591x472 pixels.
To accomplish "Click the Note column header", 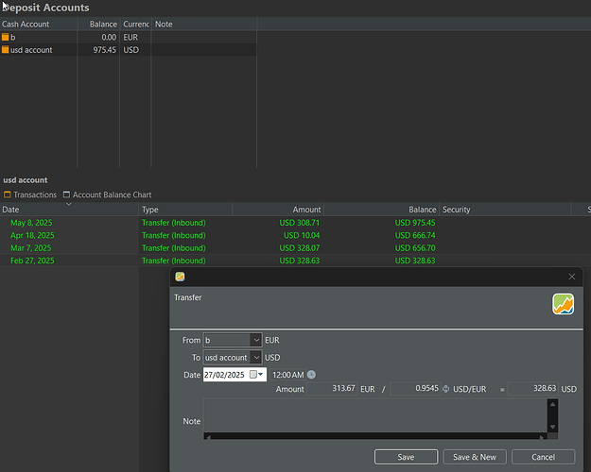I will click(x=204, y=25).
